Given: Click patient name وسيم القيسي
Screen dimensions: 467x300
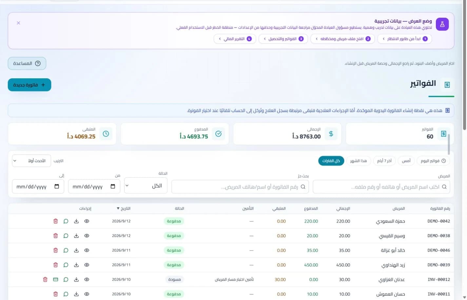Looking at the screenshot, I should click(x=392, y=236).
